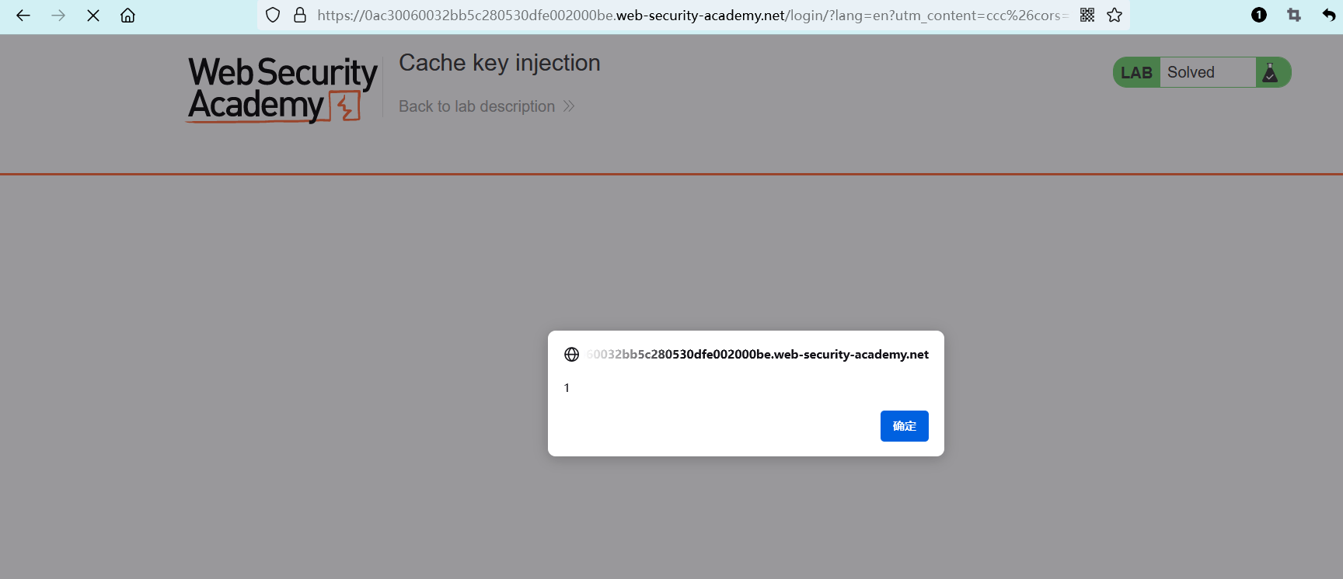1343x579 pixels.
Task: Go back to the previous page
Action: click(x=23, y=16)
